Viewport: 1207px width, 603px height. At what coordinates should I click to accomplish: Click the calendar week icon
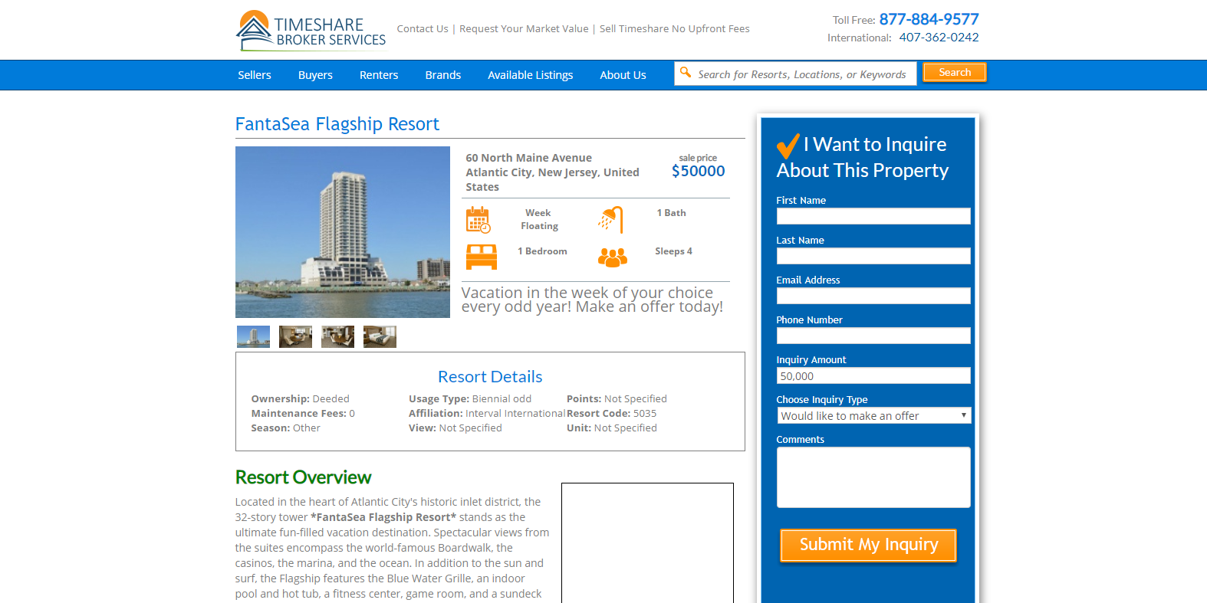[x=479, y=220]
